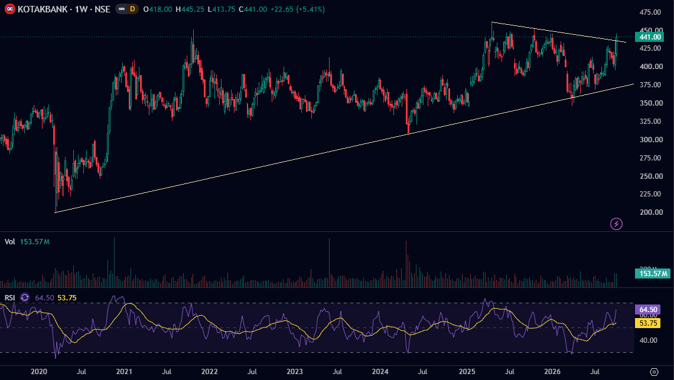Click the purple 64.50 value beside RSI legend

pyautogui.click(x=44, y=297)
